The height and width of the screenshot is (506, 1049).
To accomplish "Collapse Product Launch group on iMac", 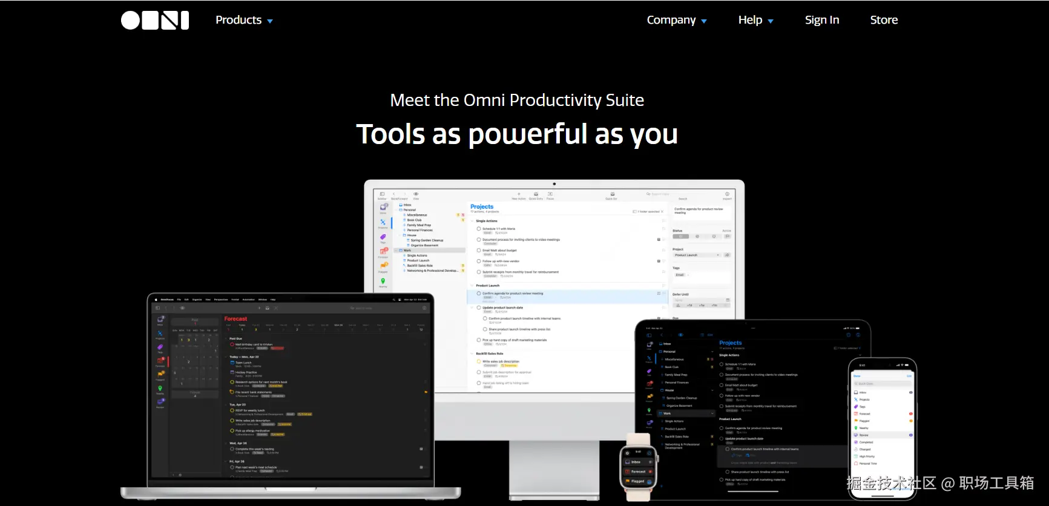I will click(472, 285).
